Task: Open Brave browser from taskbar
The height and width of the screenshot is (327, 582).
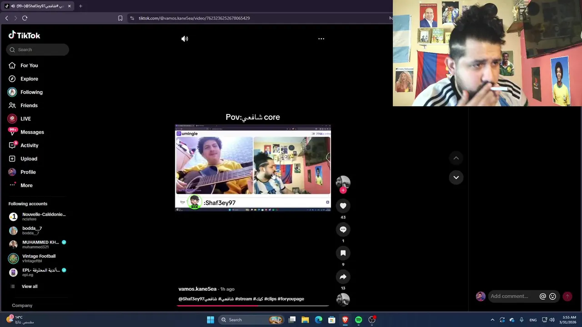Action: (x=345, y=320)
